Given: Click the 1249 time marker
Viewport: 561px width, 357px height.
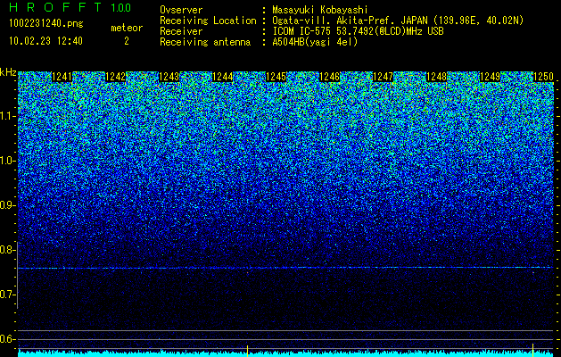Looking at the screenshot, I should click(x=490, y=77).
